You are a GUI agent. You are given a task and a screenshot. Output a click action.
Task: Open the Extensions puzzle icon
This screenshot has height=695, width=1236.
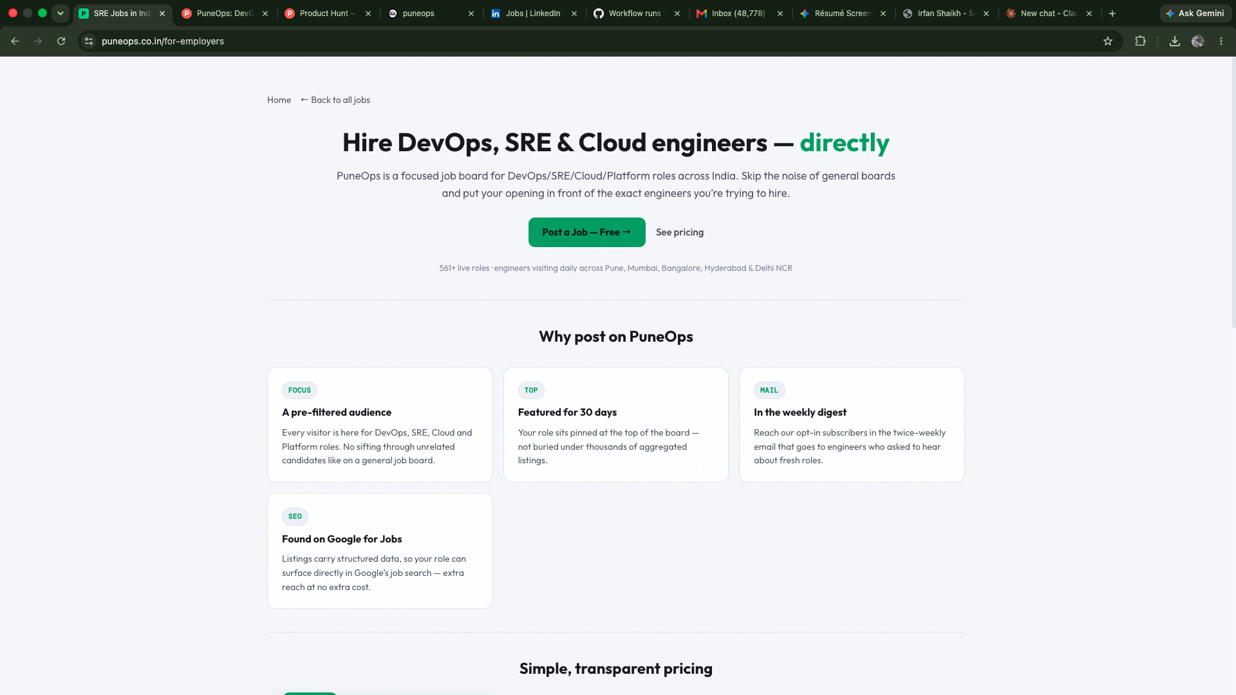point(1141,41)
